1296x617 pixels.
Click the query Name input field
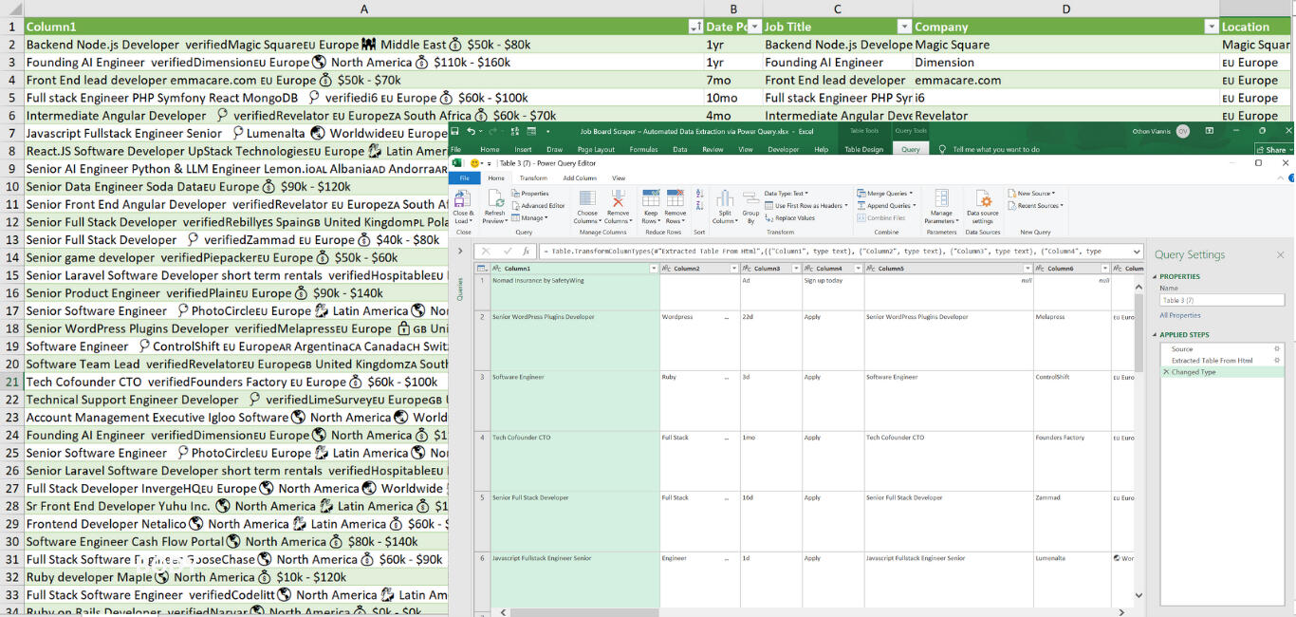tap(1221, 300)
